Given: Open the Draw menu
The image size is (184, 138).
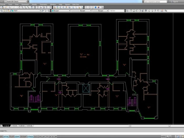Looking at the screenshot, I should [17, 4].
